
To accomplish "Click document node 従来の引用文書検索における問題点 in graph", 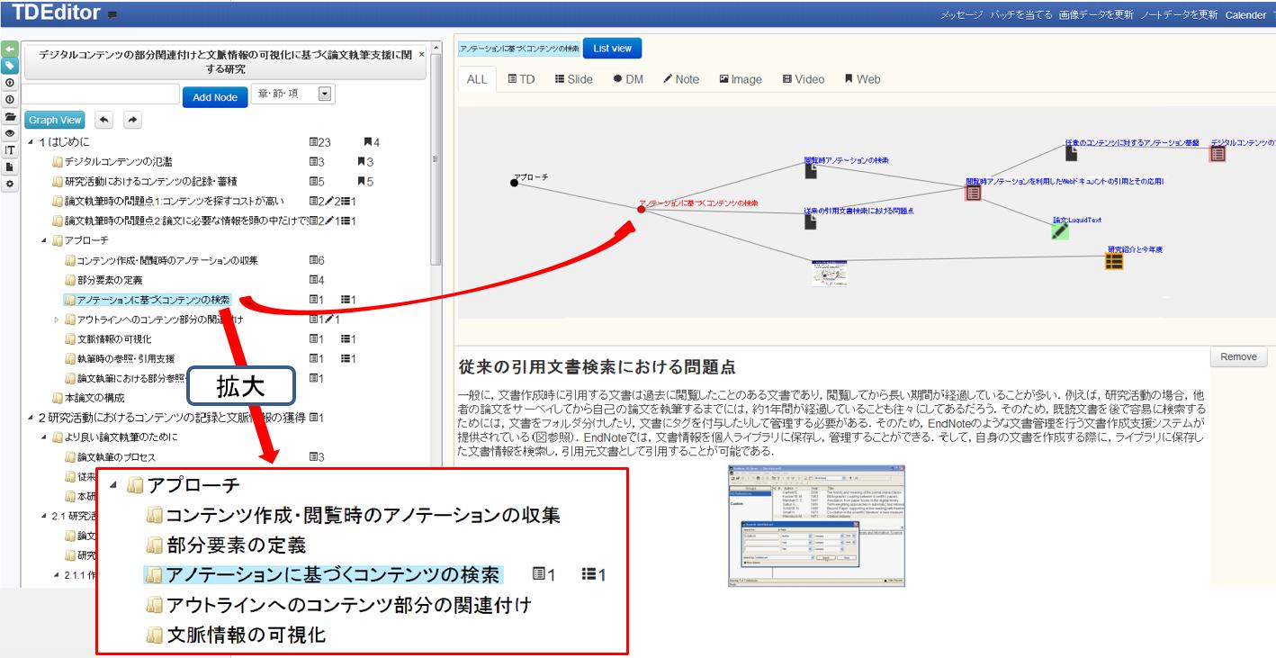I will coord(811,221).
